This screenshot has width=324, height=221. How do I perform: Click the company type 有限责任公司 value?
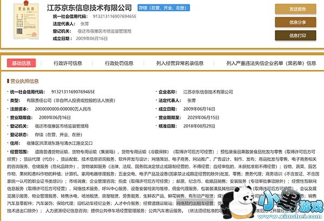click(x=71, y=101)
